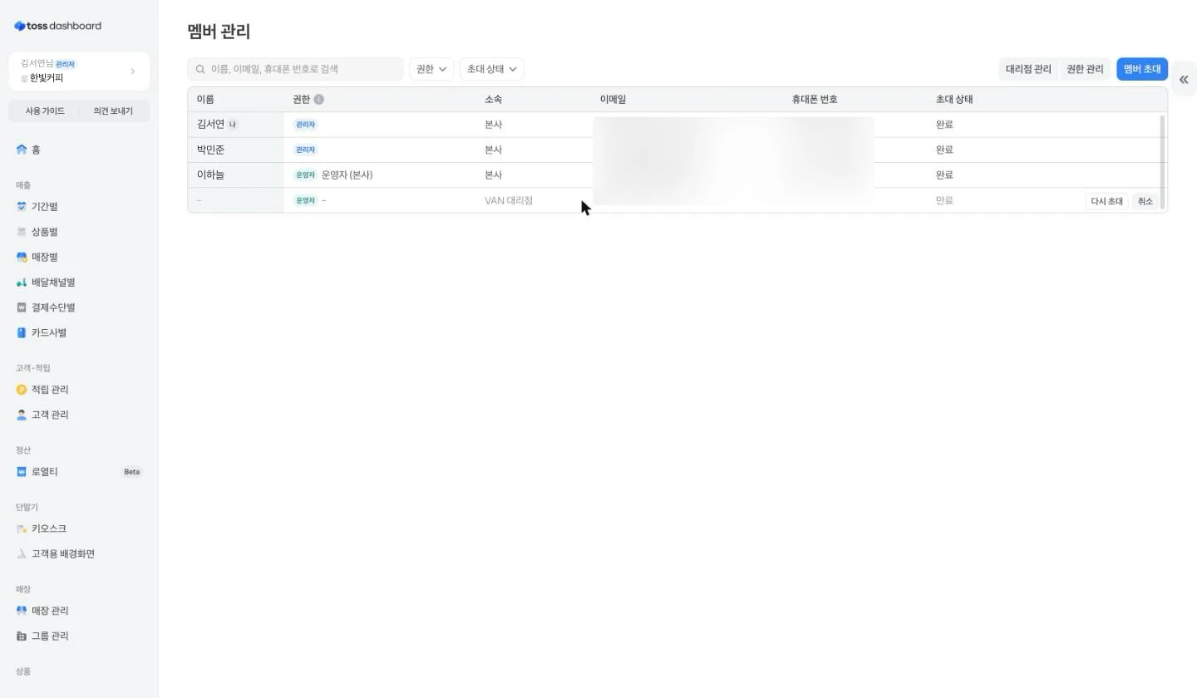Open the 홈 home icon
This screenshot has width=1197, height=698.
click(22, 150)
